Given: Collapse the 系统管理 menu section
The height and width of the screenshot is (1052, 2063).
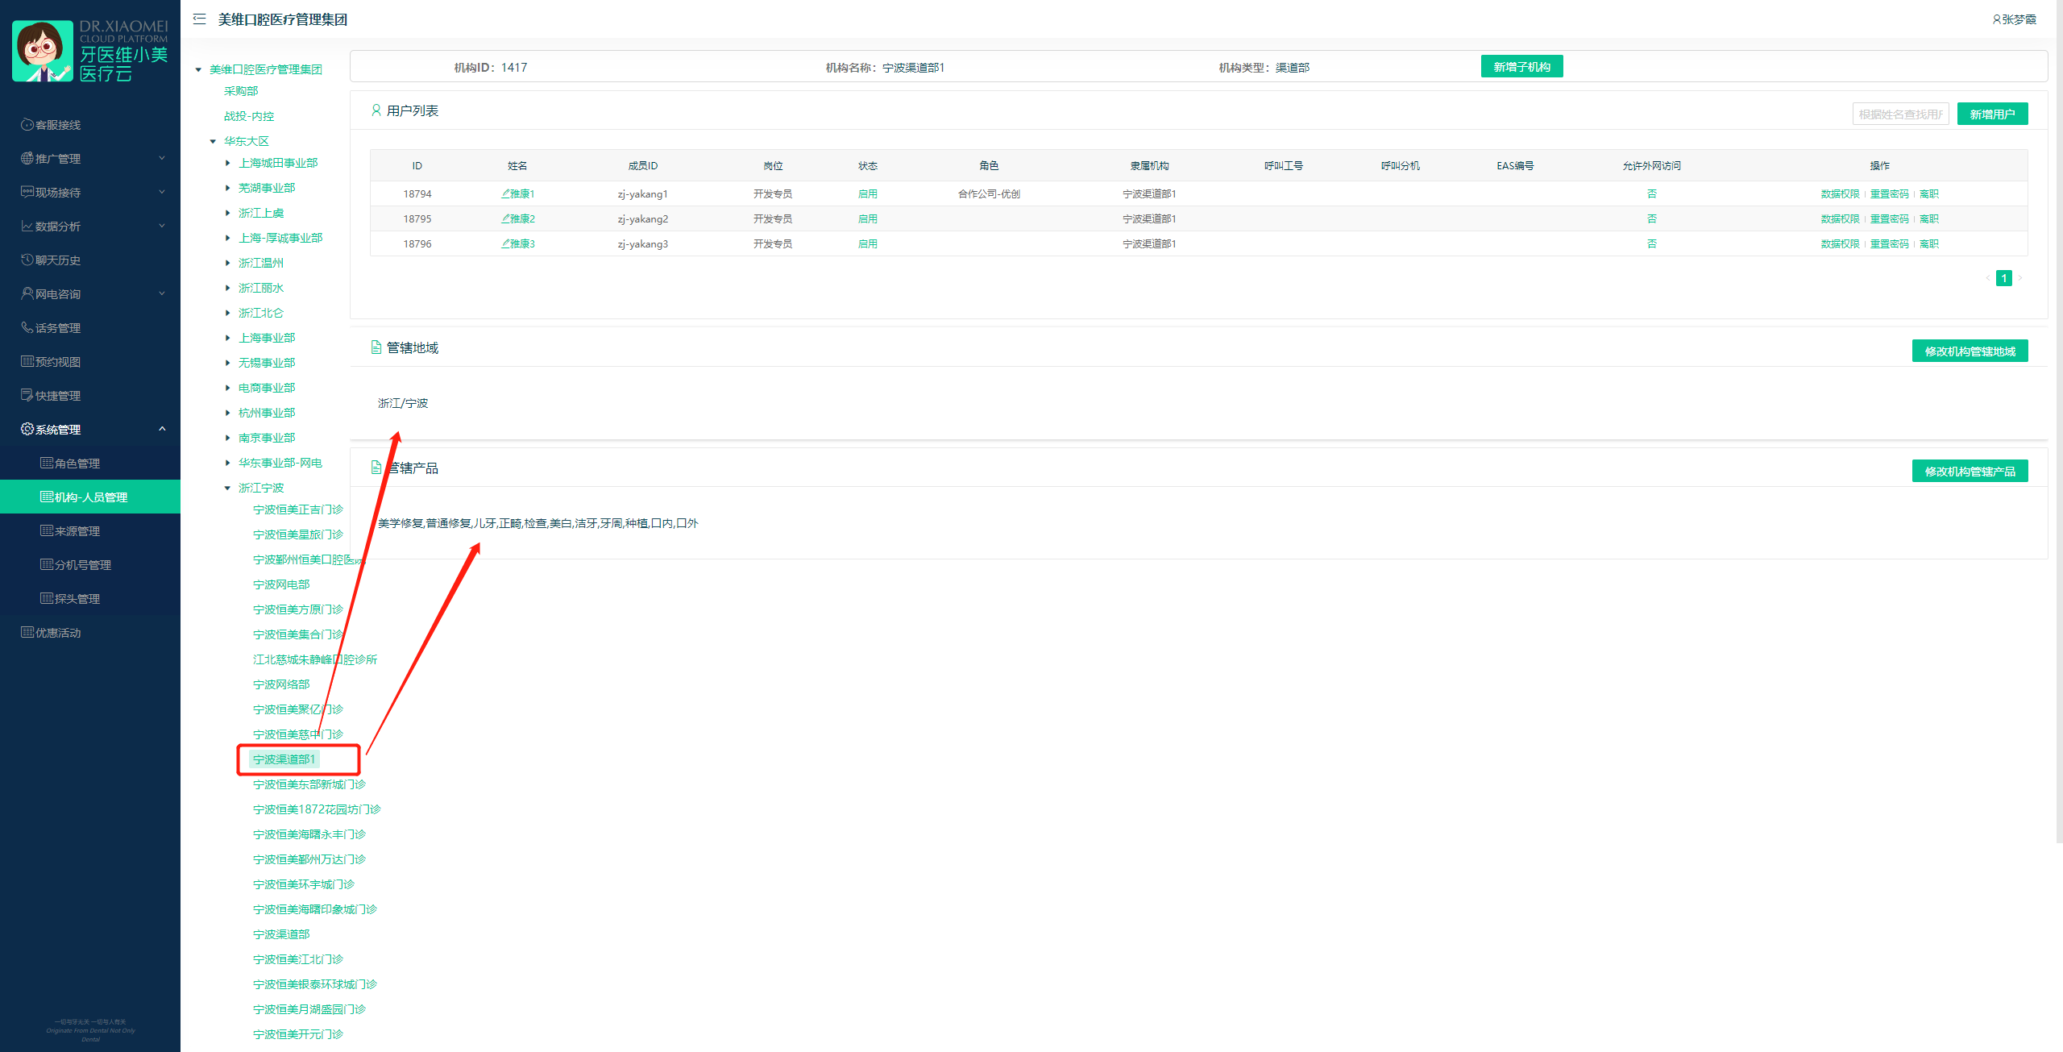Looking at the screenshot, I should [x=162, y=429].
